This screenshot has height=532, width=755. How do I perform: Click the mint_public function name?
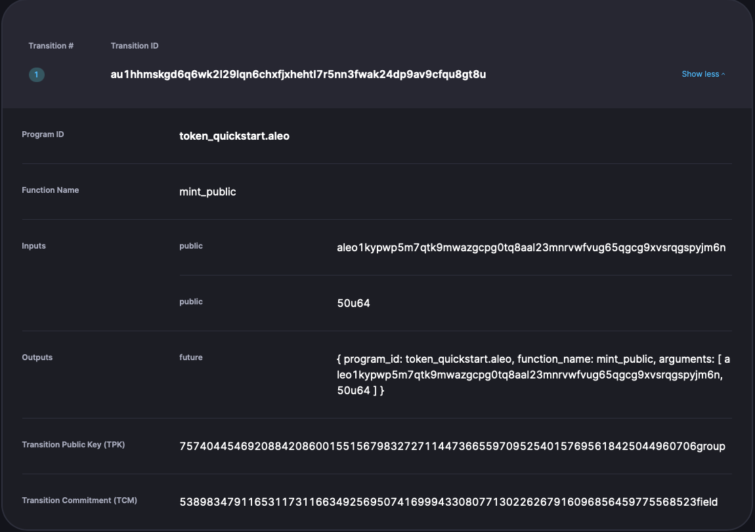(x=207, y=192)
